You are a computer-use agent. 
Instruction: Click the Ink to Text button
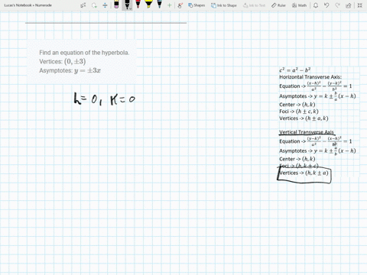pyautogui.click(x=254, y=5)
